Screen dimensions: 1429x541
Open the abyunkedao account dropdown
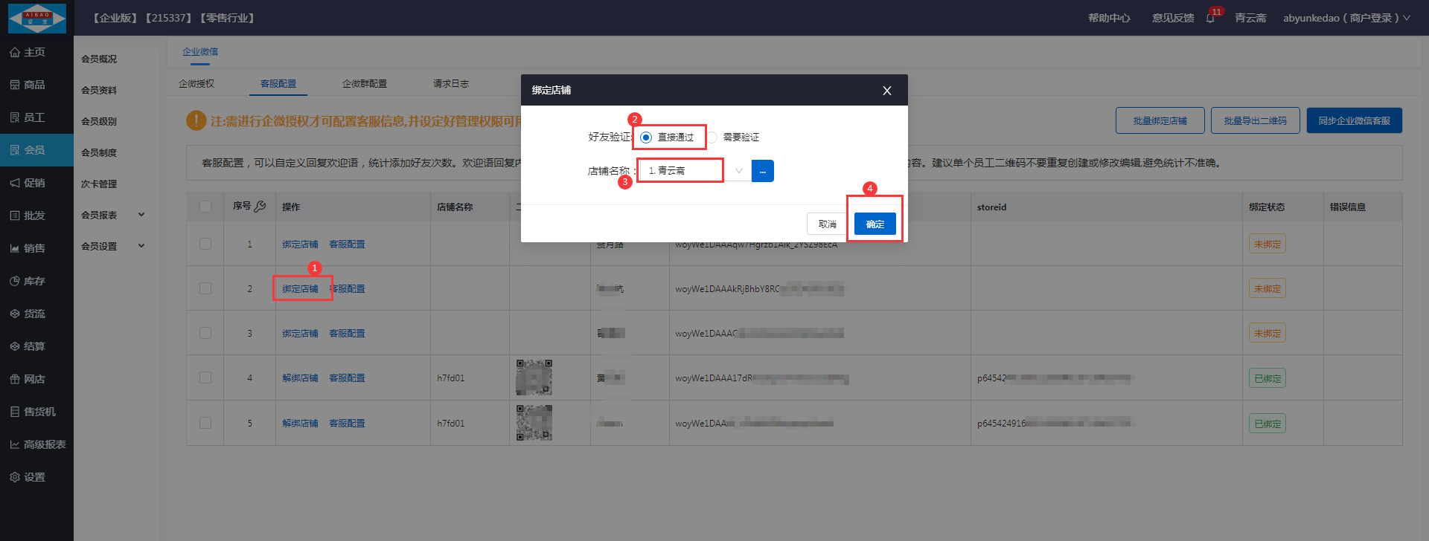point(1346,18)
